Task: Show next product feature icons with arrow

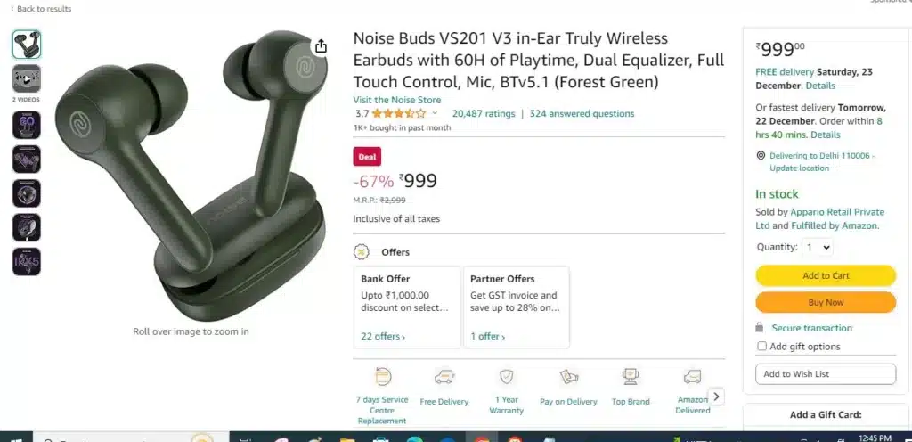Action: 716,397
